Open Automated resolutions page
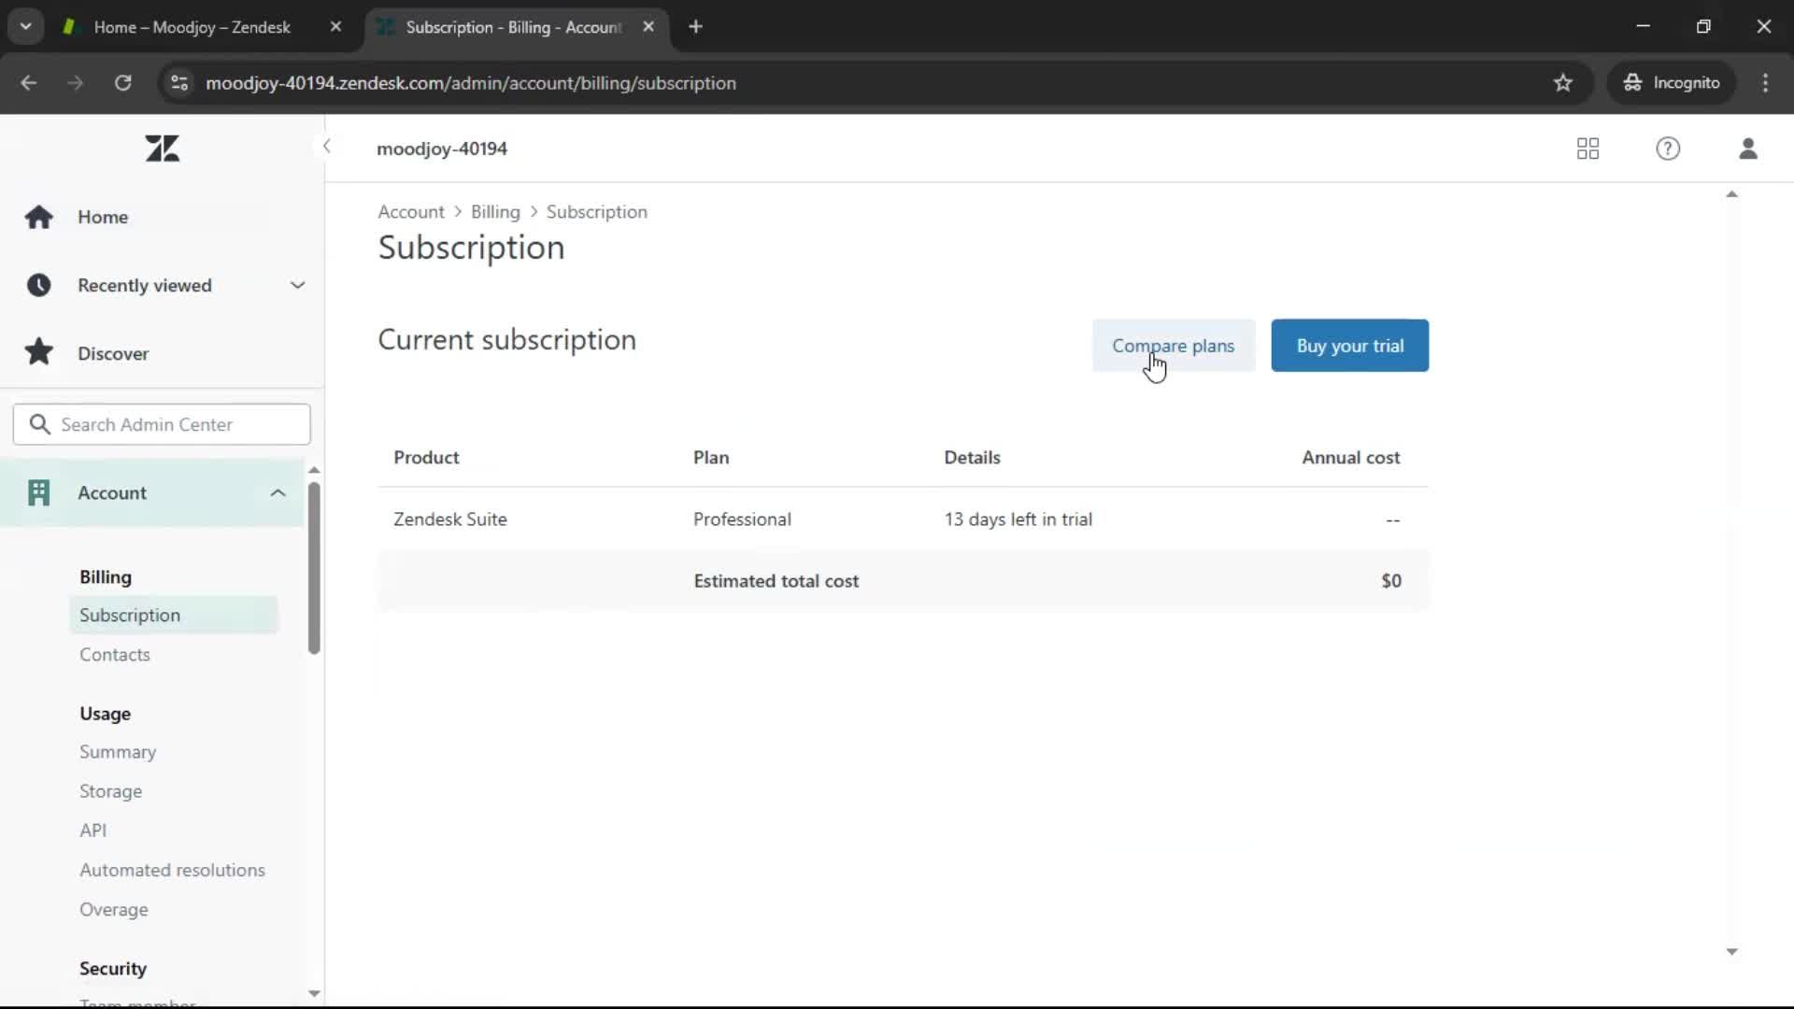 [x=172, y=869]
